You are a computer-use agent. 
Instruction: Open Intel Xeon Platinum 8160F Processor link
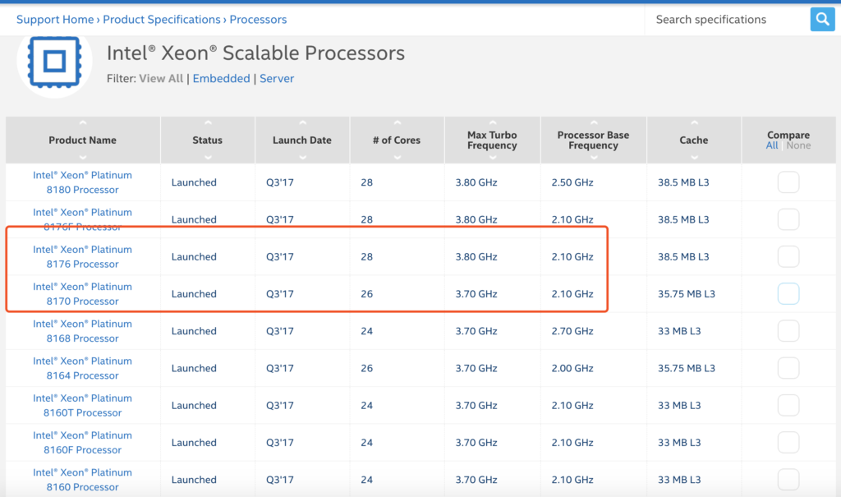(83, 442)
